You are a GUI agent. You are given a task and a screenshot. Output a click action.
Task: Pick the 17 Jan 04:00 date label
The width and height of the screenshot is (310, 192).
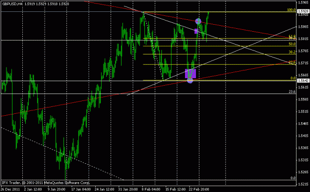(81, 190)
